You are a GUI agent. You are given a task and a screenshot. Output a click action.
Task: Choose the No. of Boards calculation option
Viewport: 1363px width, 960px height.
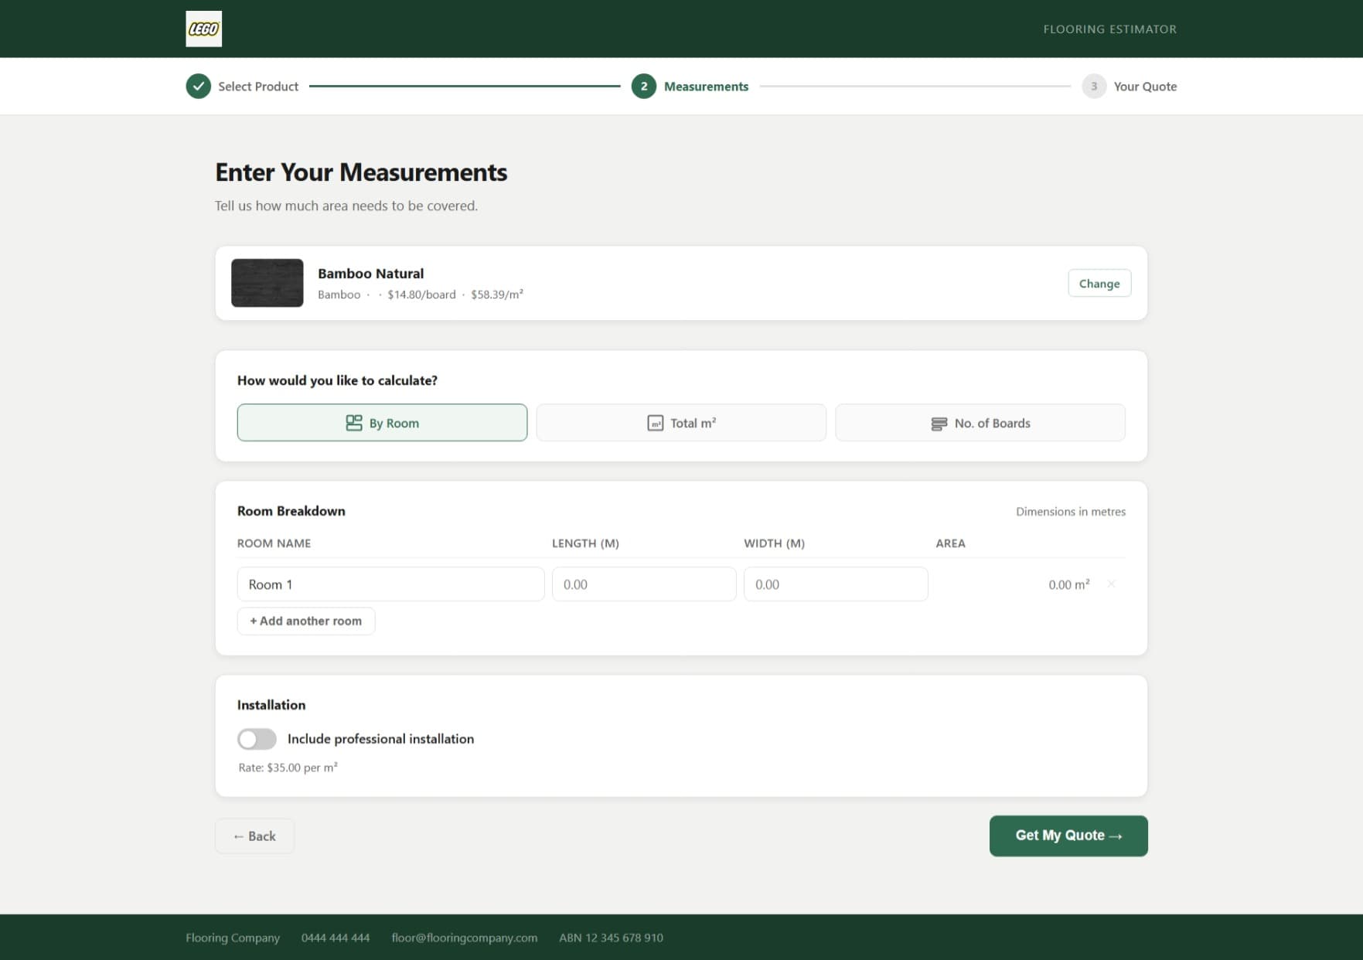click(980, 422)
